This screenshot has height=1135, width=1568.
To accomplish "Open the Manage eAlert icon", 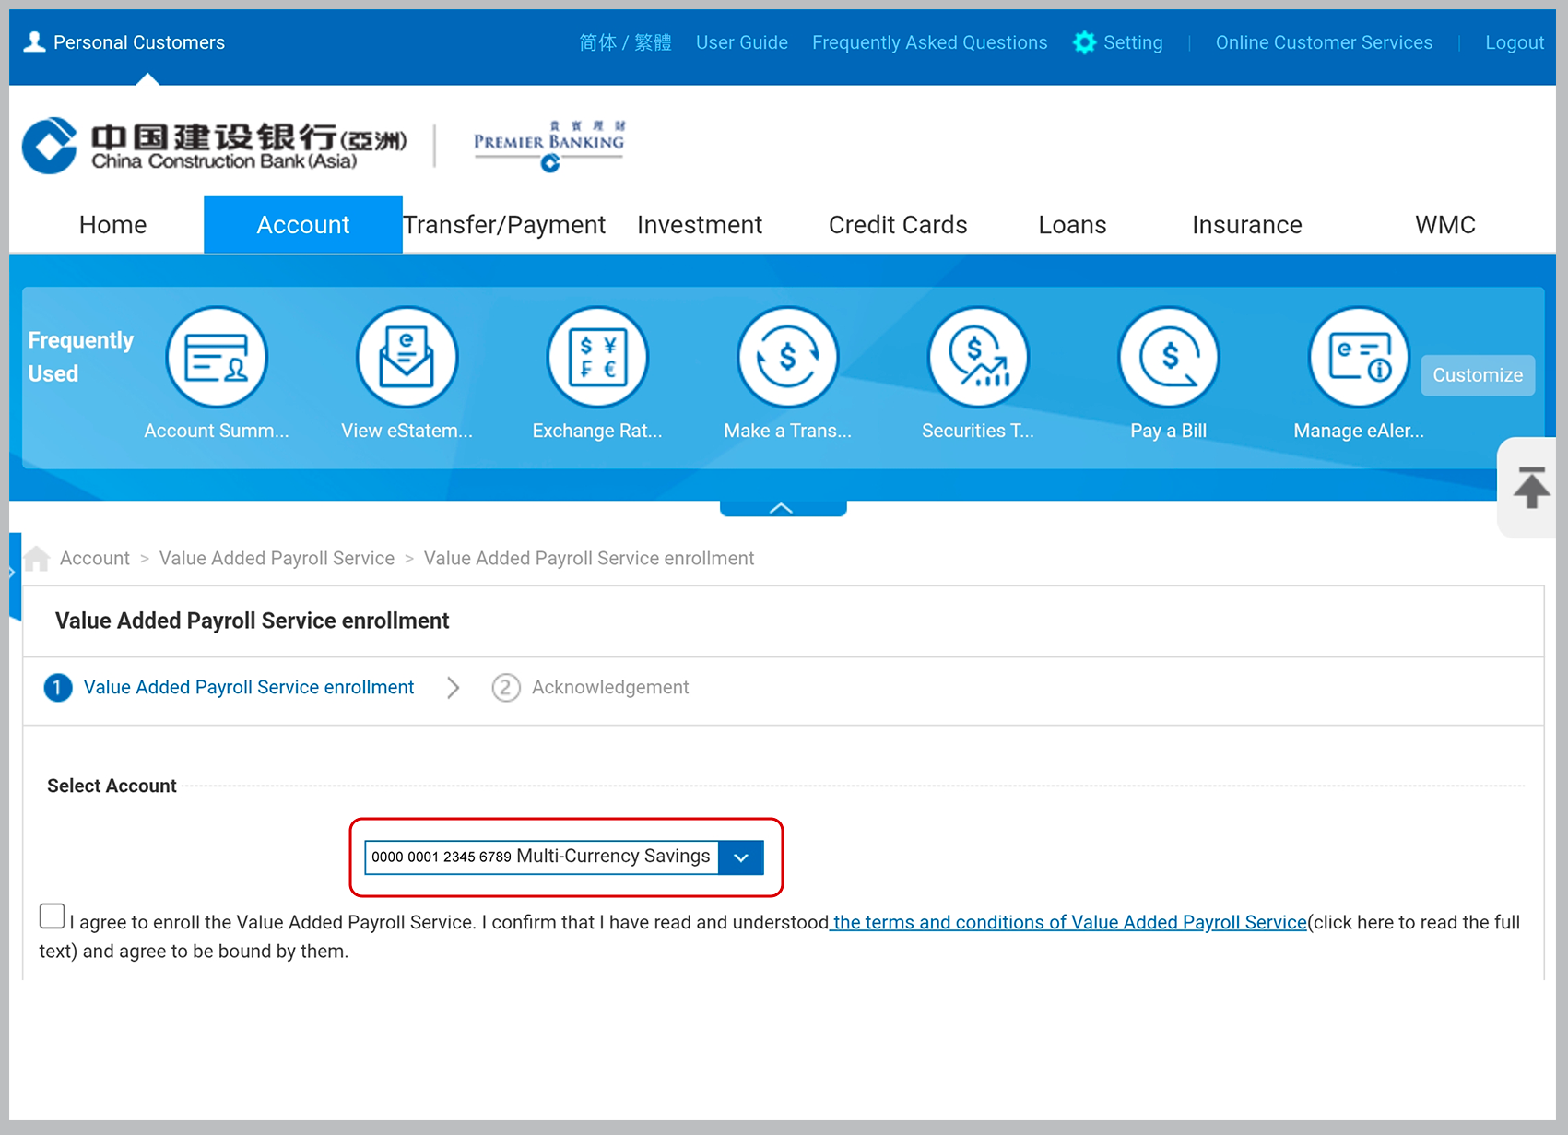I will click(x=1359, y=358).
